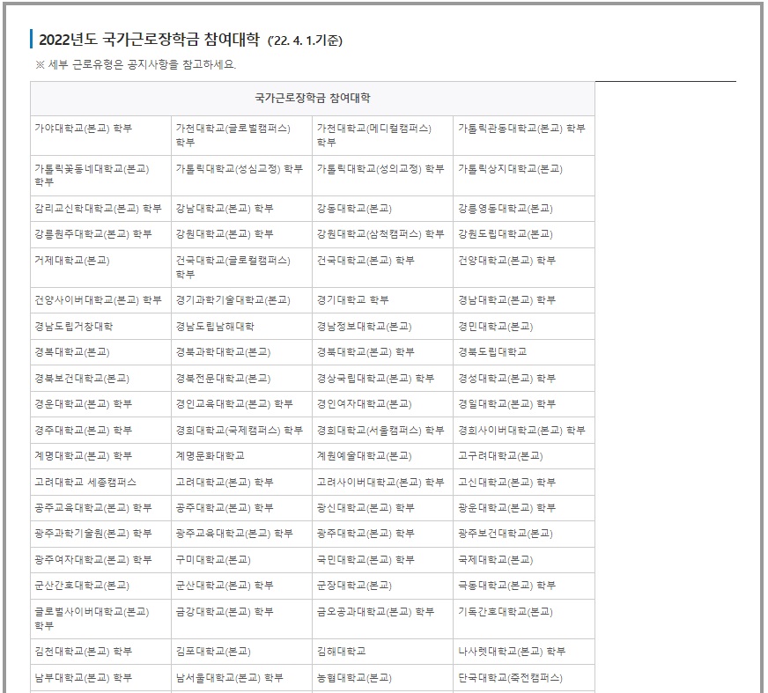Click 가톨릭상지대학교(본교) cell

524,176
